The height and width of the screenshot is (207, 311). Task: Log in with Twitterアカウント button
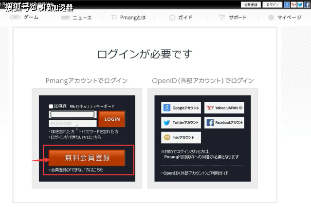181,123
